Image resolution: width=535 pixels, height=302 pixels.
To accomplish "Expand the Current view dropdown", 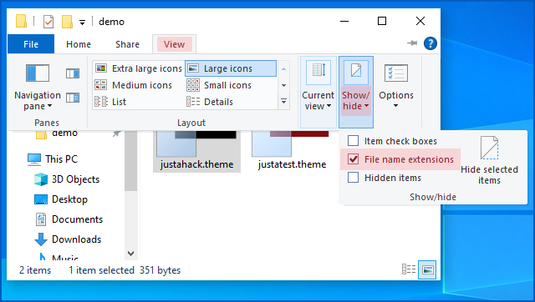I will click(x=318, y=92).
